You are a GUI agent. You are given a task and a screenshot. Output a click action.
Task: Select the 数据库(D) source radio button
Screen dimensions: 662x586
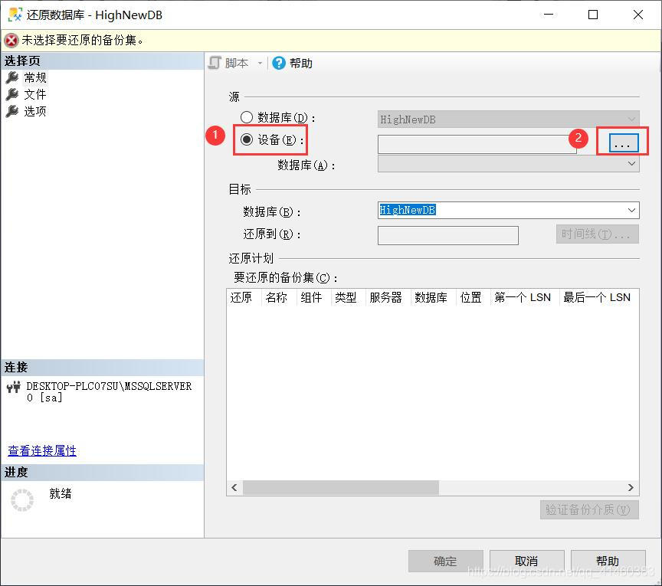click(x=246, y=117)
